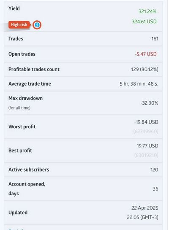Select the Open trades row
The width and height of the screenshot is (169, 230).
83,54
